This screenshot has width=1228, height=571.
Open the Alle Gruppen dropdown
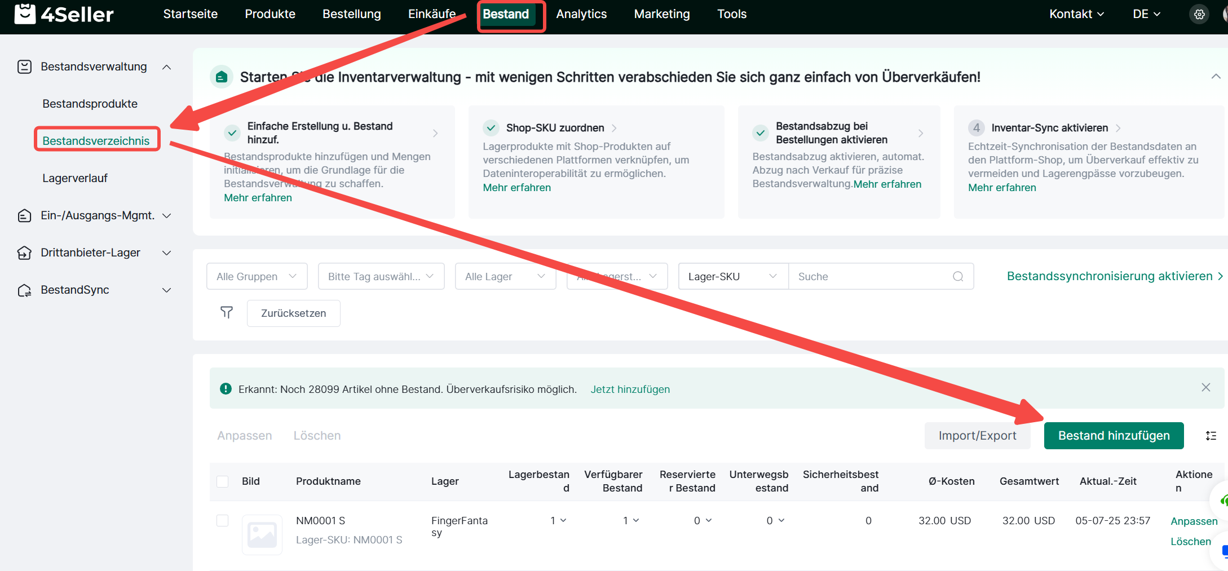coord(257,276)
